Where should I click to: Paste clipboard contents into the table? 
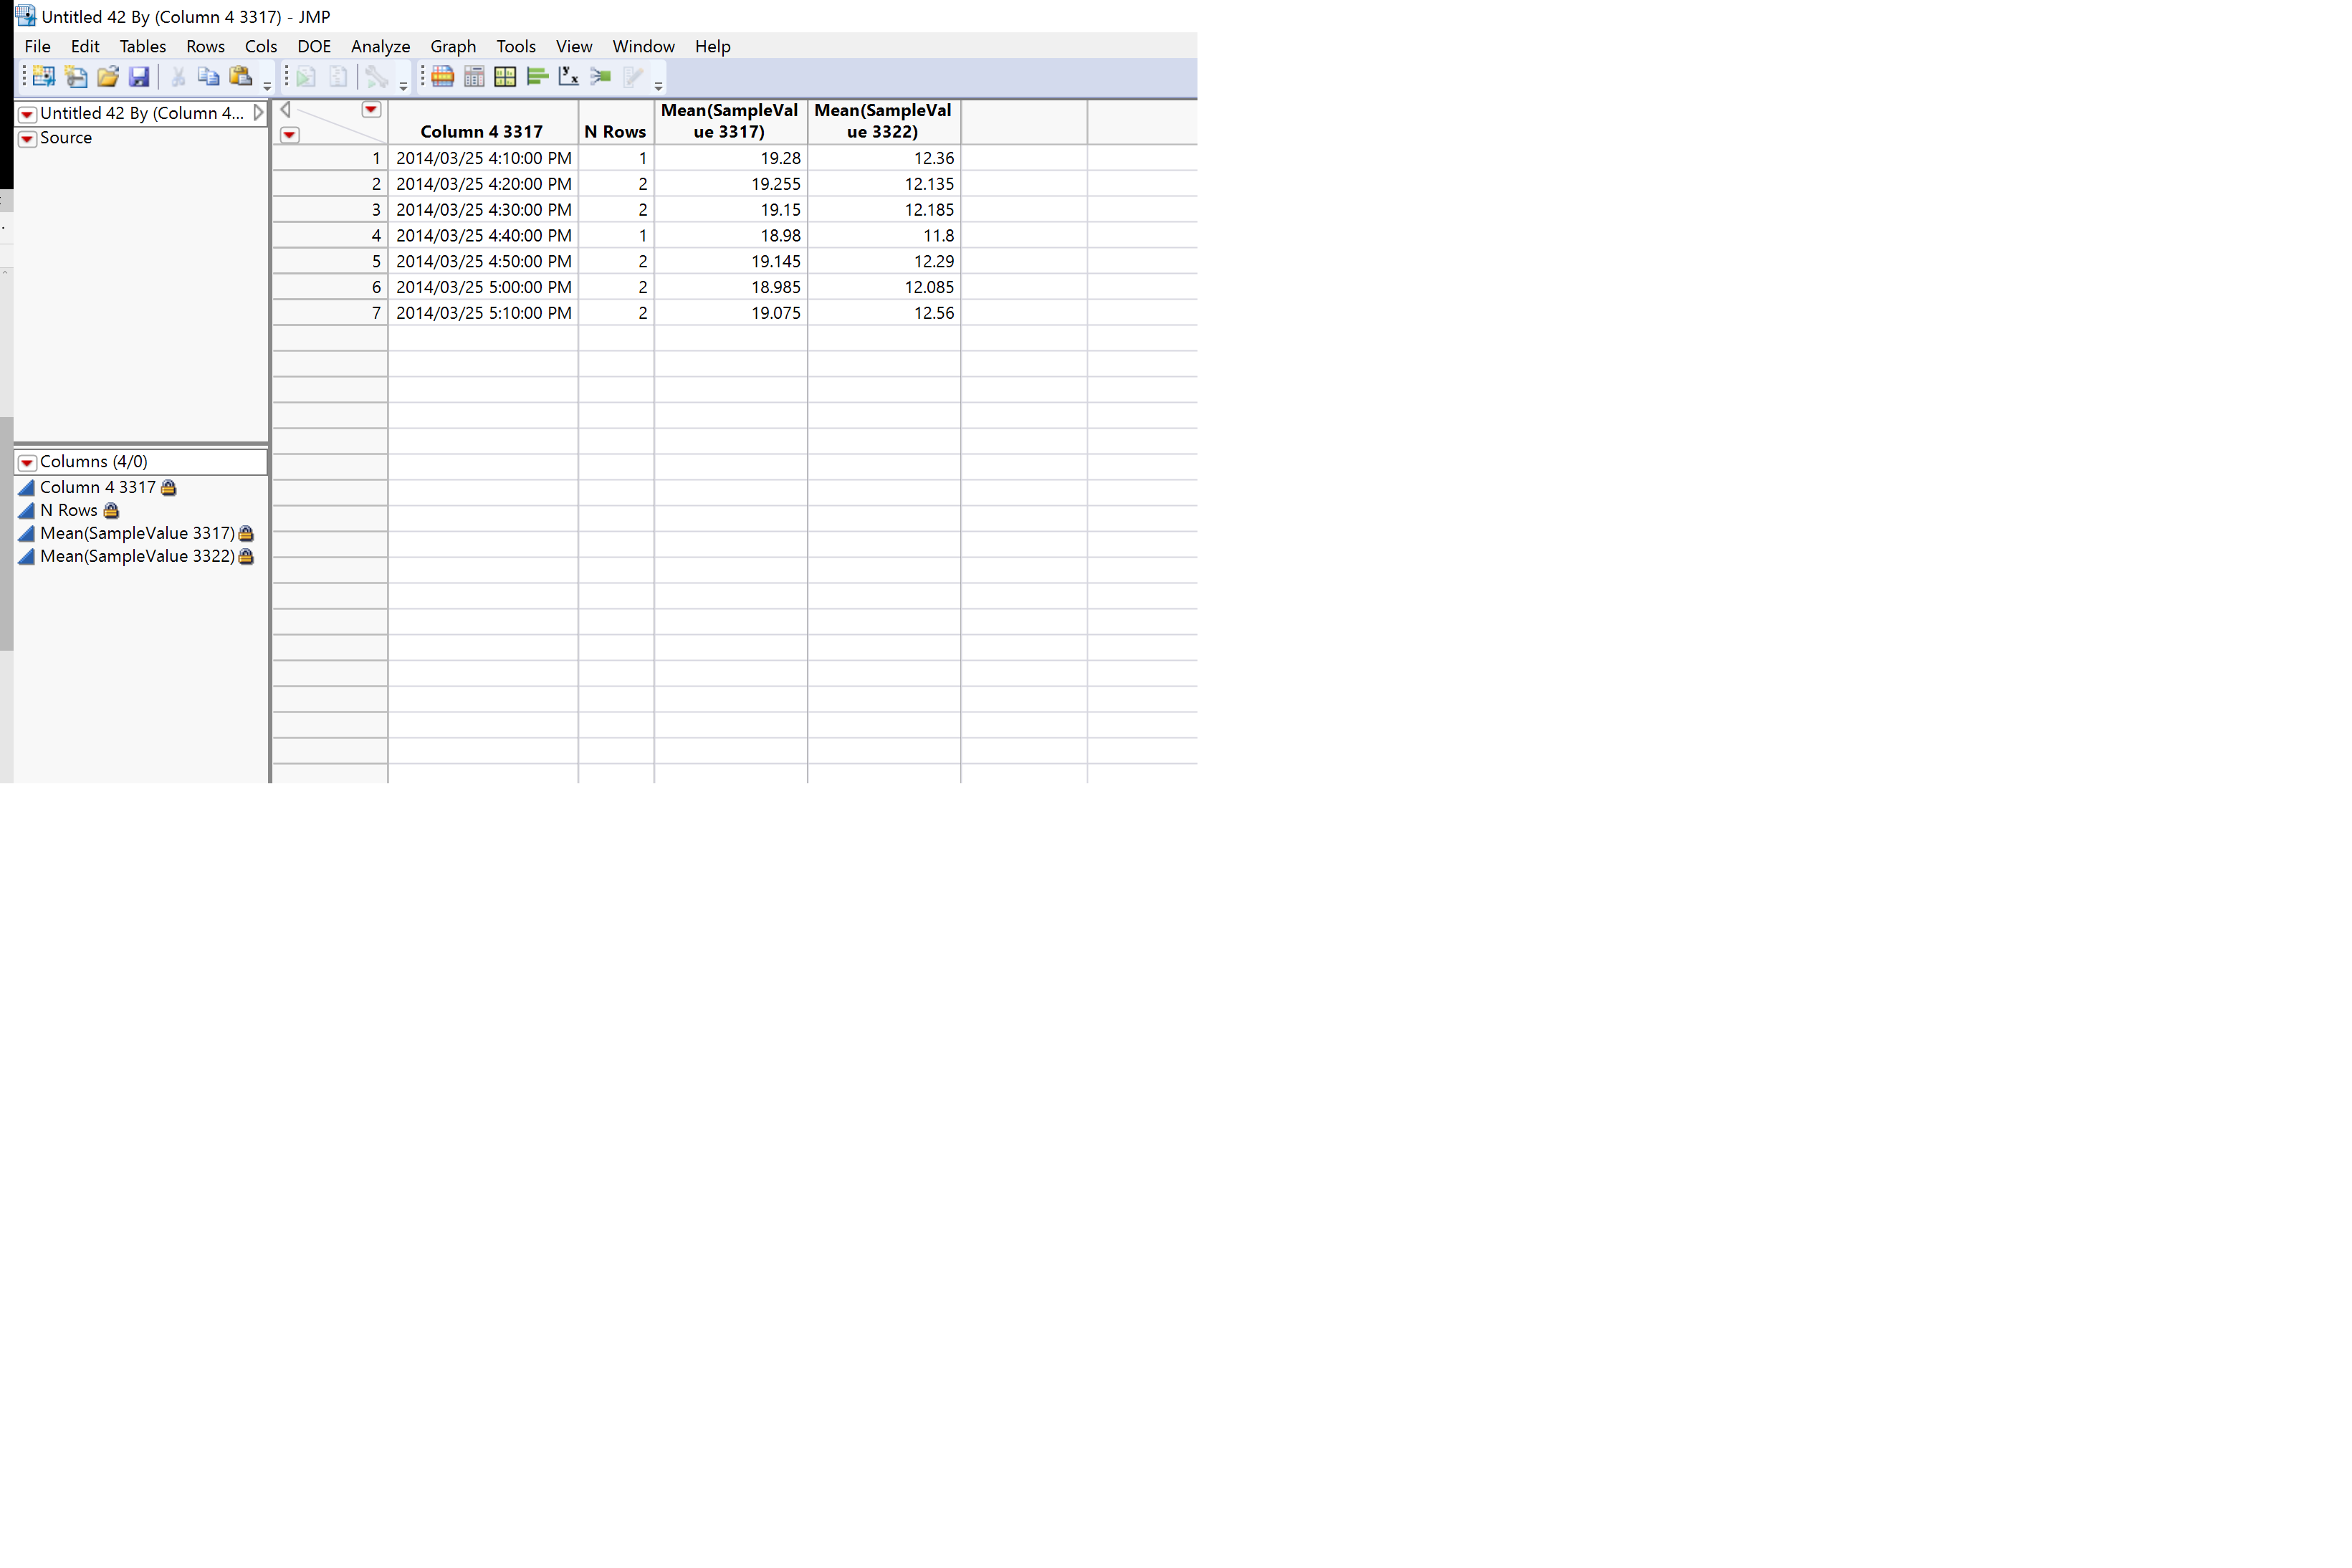click(x=241, y=77)
